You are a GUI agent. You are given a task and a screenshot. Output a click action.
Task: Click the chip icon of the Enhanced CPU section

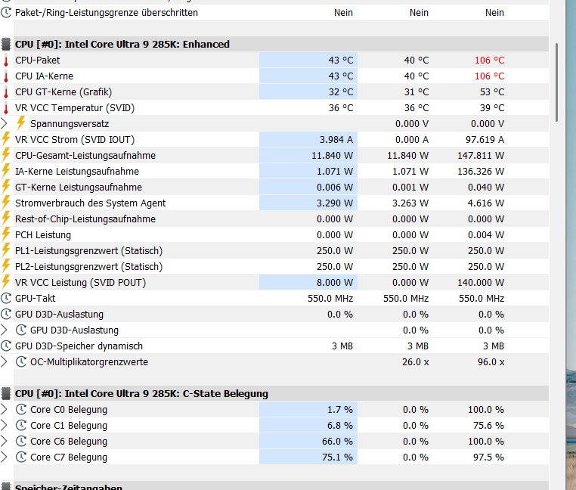click(x=6, y=44)
